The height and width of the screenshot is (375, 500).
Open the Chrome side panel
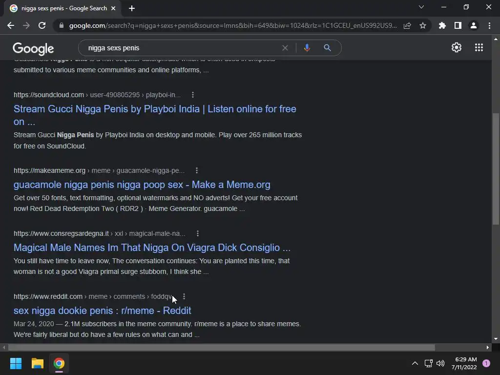[x=458, y=25]
